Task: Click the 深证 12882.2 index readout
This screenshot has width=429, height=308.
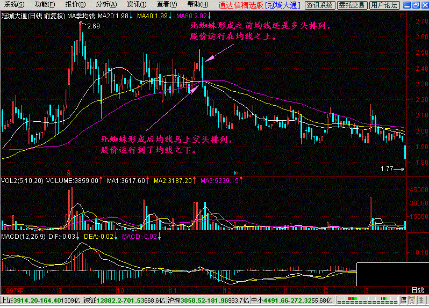Action: pyautogui.click(x=125, y=300)
